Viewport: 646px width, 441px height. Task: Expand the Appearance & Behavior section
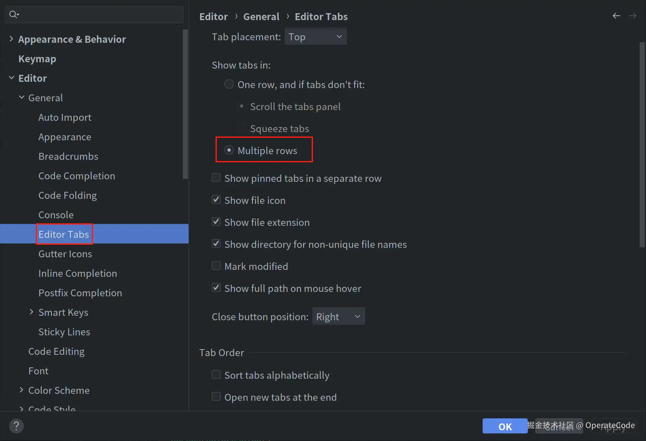[11, 39]
